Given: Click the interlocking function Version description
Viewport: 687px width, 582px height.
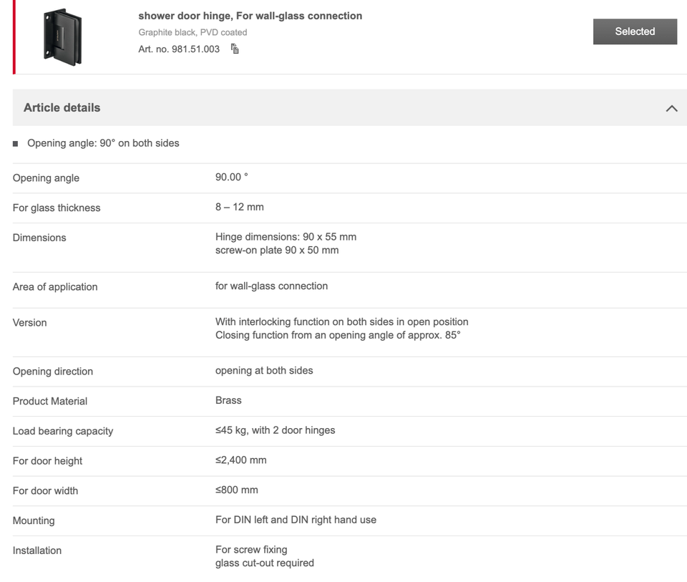Looking at the screenshot, I should click(x=341, y=322).
